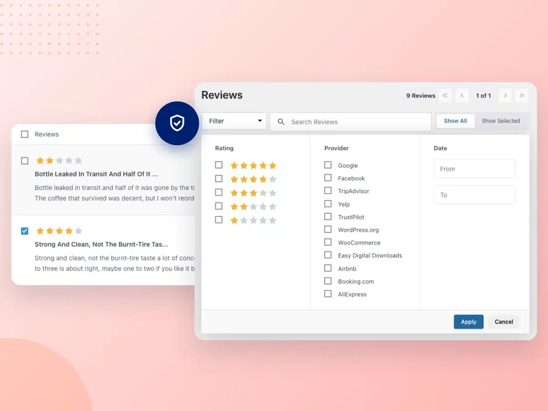
Task: Click the Provider column heading
Action: [337, 148]
